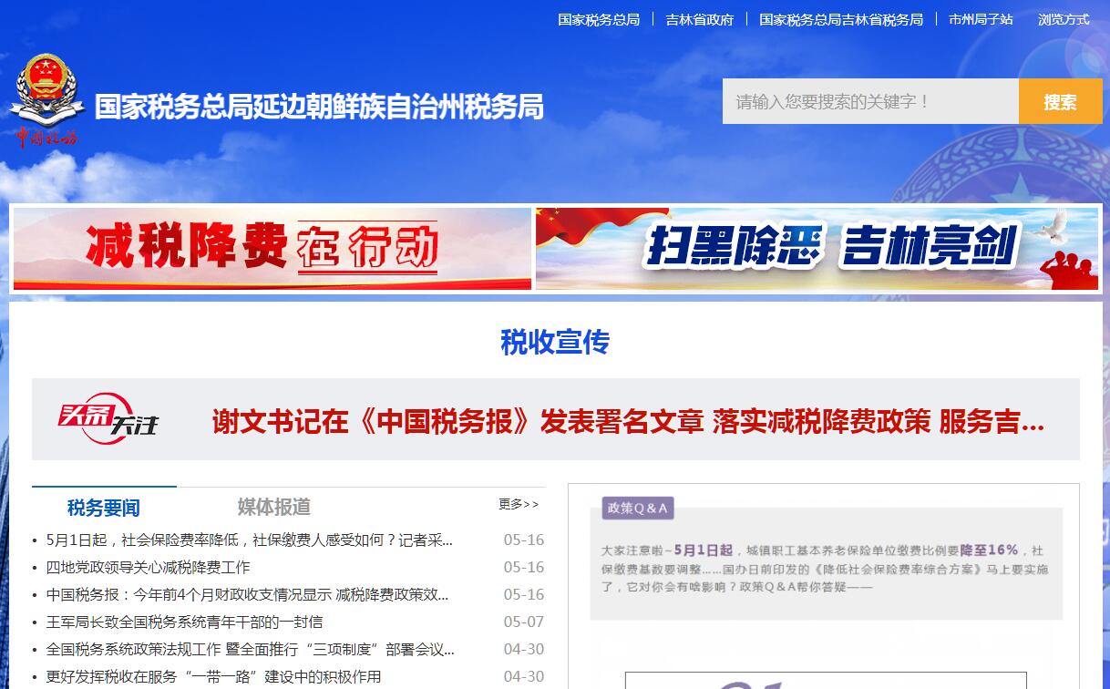The image size is (1110, 689).
Task: Open the 减税降费在行动 banner
Action: pyautogui.click(x=272, y=248)
